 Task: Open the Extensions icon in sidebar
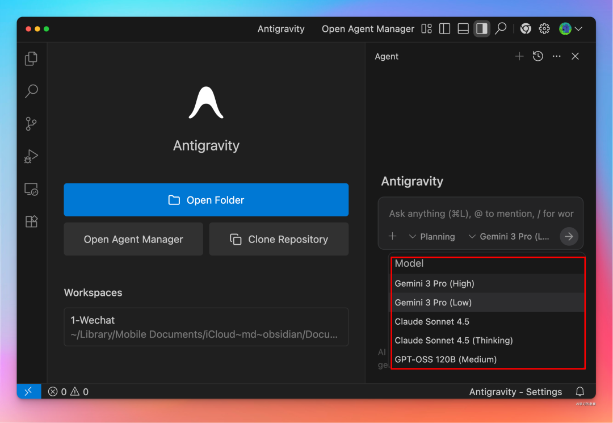pyautogui.click(x=31, y=221)
